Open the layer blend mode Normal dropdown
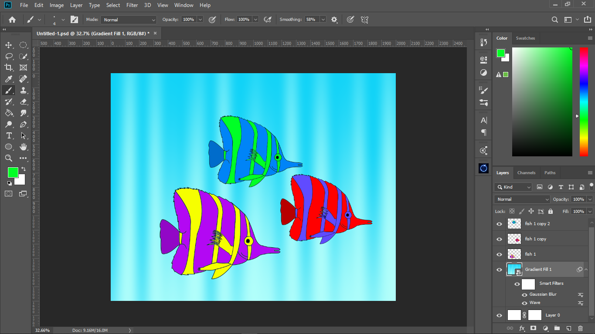The image size is (595, 334). coord(522,199)
